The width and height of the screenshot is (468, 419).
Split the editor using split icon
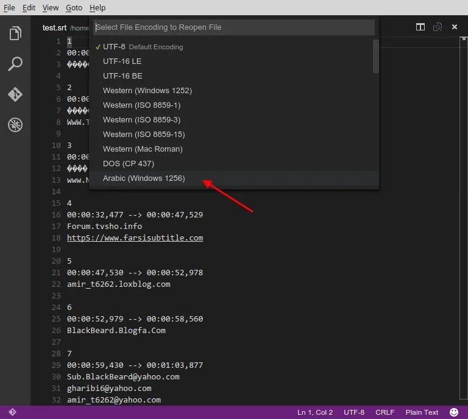click(x=420, y=27)
